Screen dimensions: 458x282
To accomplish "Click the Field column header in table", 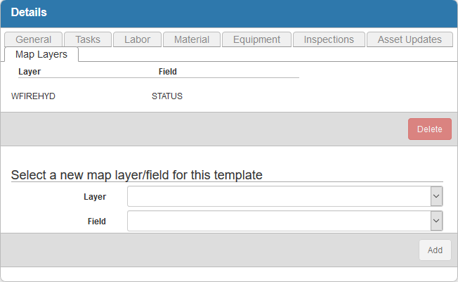I will coord(167,71).
